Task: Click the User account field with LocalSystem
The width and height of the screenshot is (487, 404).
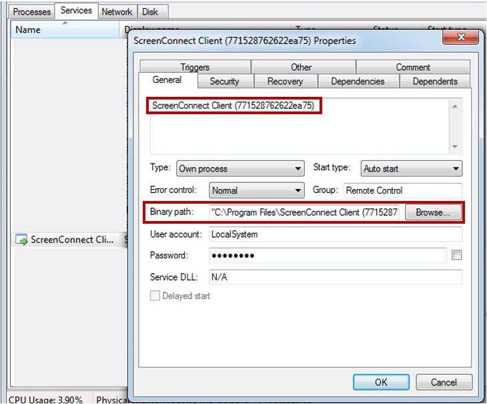Action: pos(336,234)
